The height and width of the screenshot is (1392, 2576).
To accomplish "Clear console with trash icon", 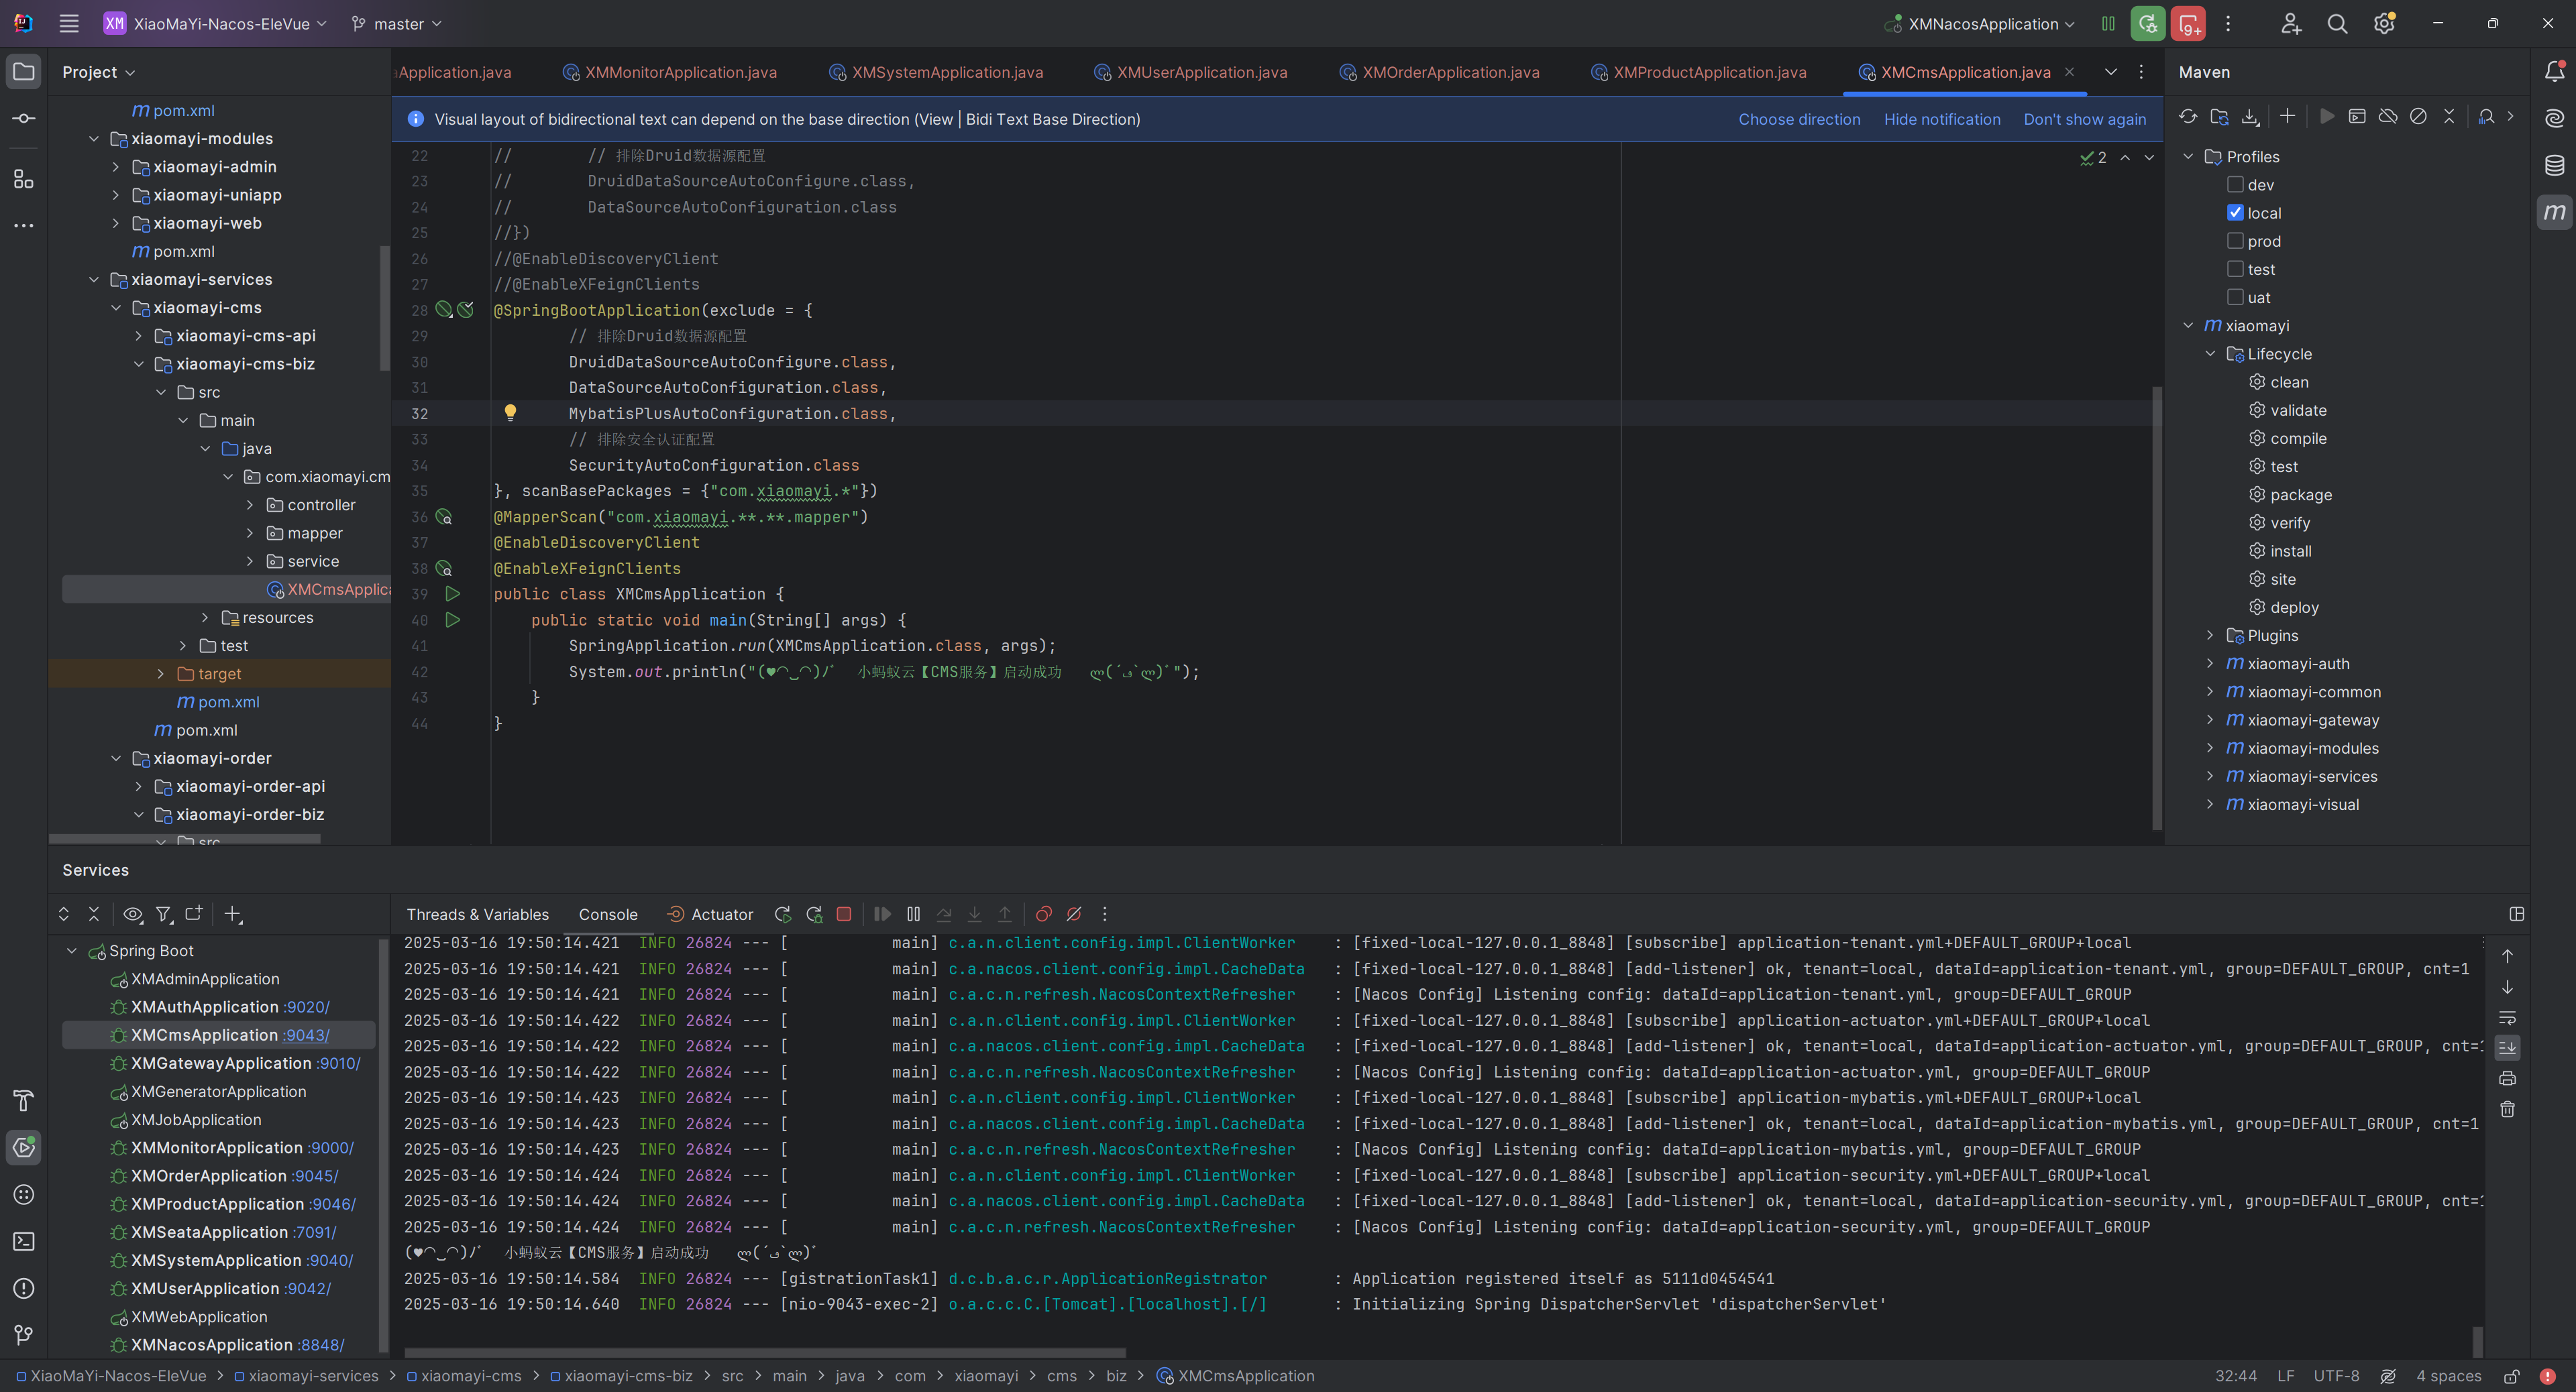I will click(2508, 1109).
